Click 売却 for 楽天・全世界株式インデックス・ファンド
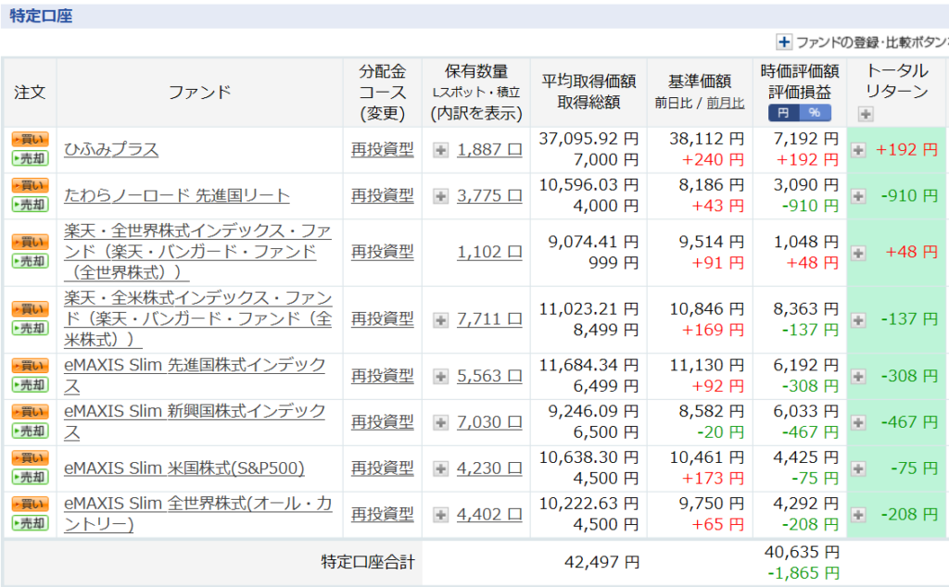 (x=30, y=261)
